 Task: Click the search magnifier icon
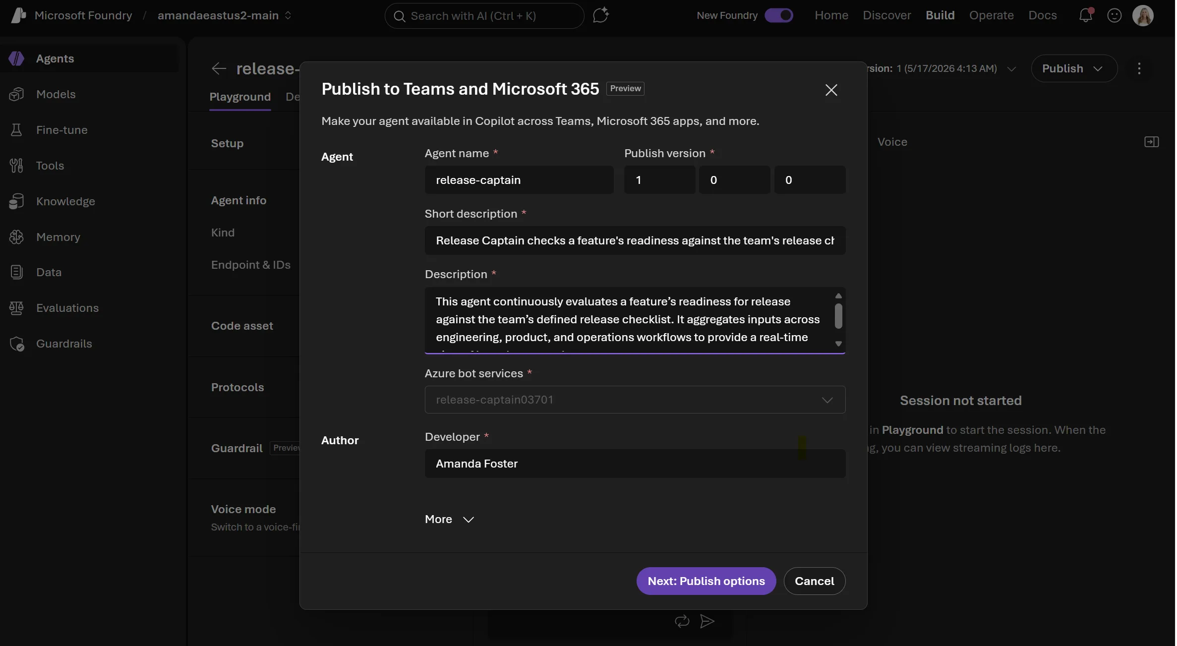coord(399,16)
